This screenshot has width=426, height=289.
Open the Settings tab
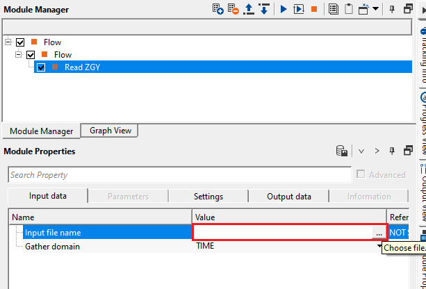click(x=208, y=197)
